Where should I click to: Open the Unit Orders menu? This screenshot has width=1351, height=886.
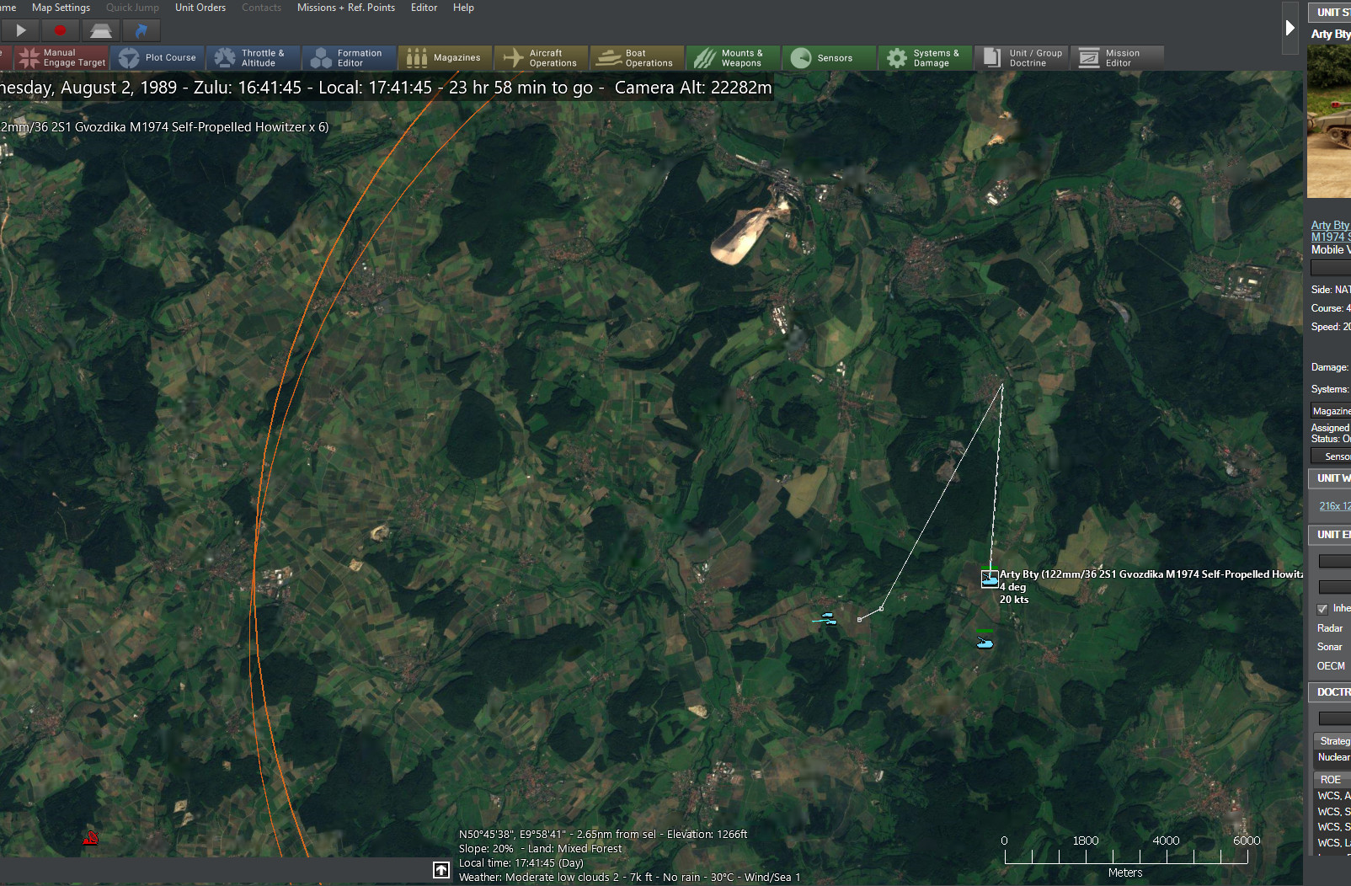point(200,8)
